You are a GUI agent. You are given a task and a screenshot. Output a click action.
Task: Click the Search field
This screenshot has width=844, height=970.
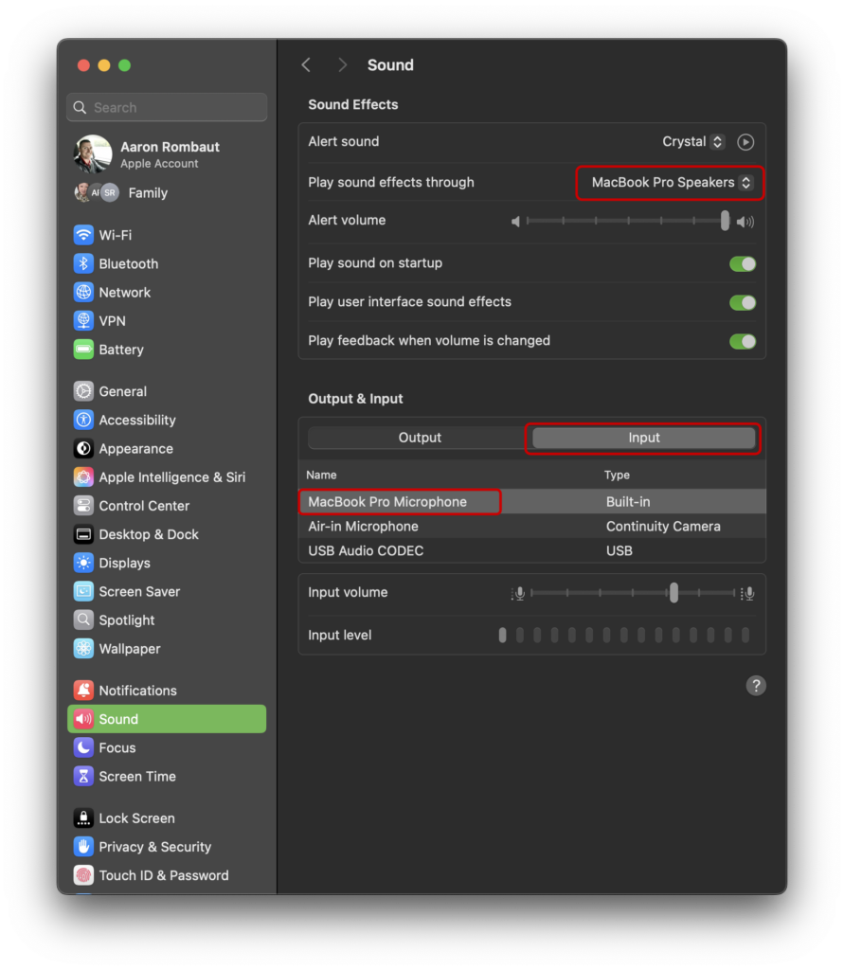pyautogui.click(x=167, y=108)
